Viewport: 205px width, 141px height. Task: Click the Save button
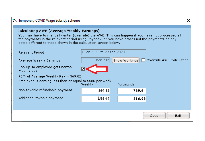[x=154, y=116]
